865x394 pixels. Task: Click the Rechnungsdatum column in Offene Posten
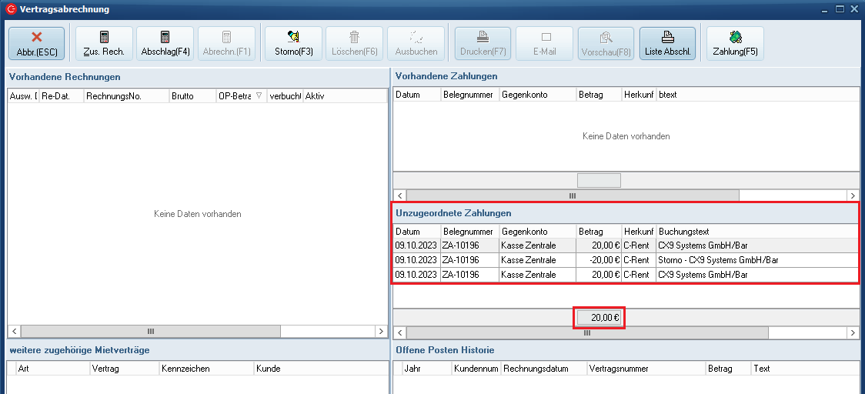click(x=542, y=369)
